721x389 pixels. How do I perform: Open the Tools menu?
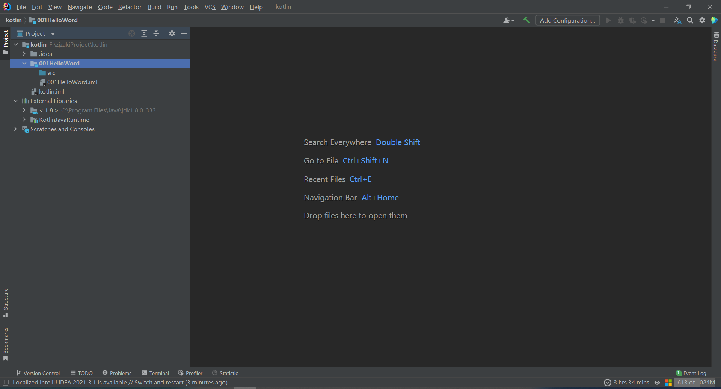pyautogui.click(x=191, y=7)
